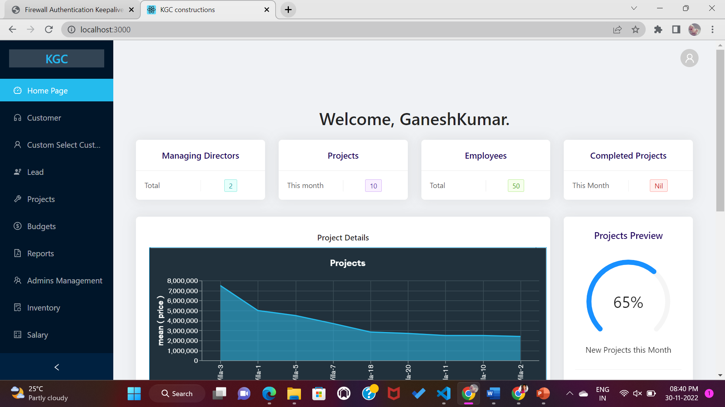Image resolution: width=725 pixels, height=407 pixels.
Task: Open the Reports section
Action: pyautogui.click(x=40, y=253)
